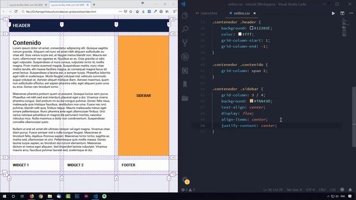The width and height of the screenshot is (356, 200).
Task: Open #fff color picker swatch
Action: [240, 34]
